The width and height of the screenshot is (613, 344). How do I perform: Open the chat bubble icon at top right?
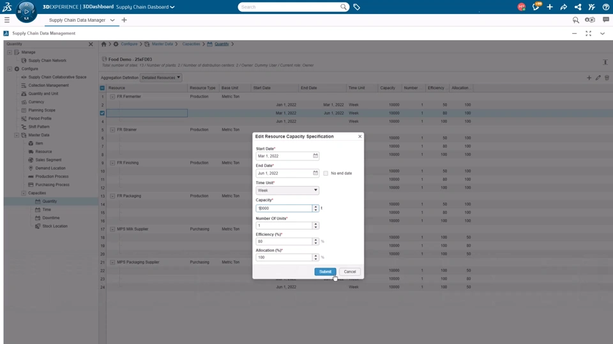[x=605, y=20]
